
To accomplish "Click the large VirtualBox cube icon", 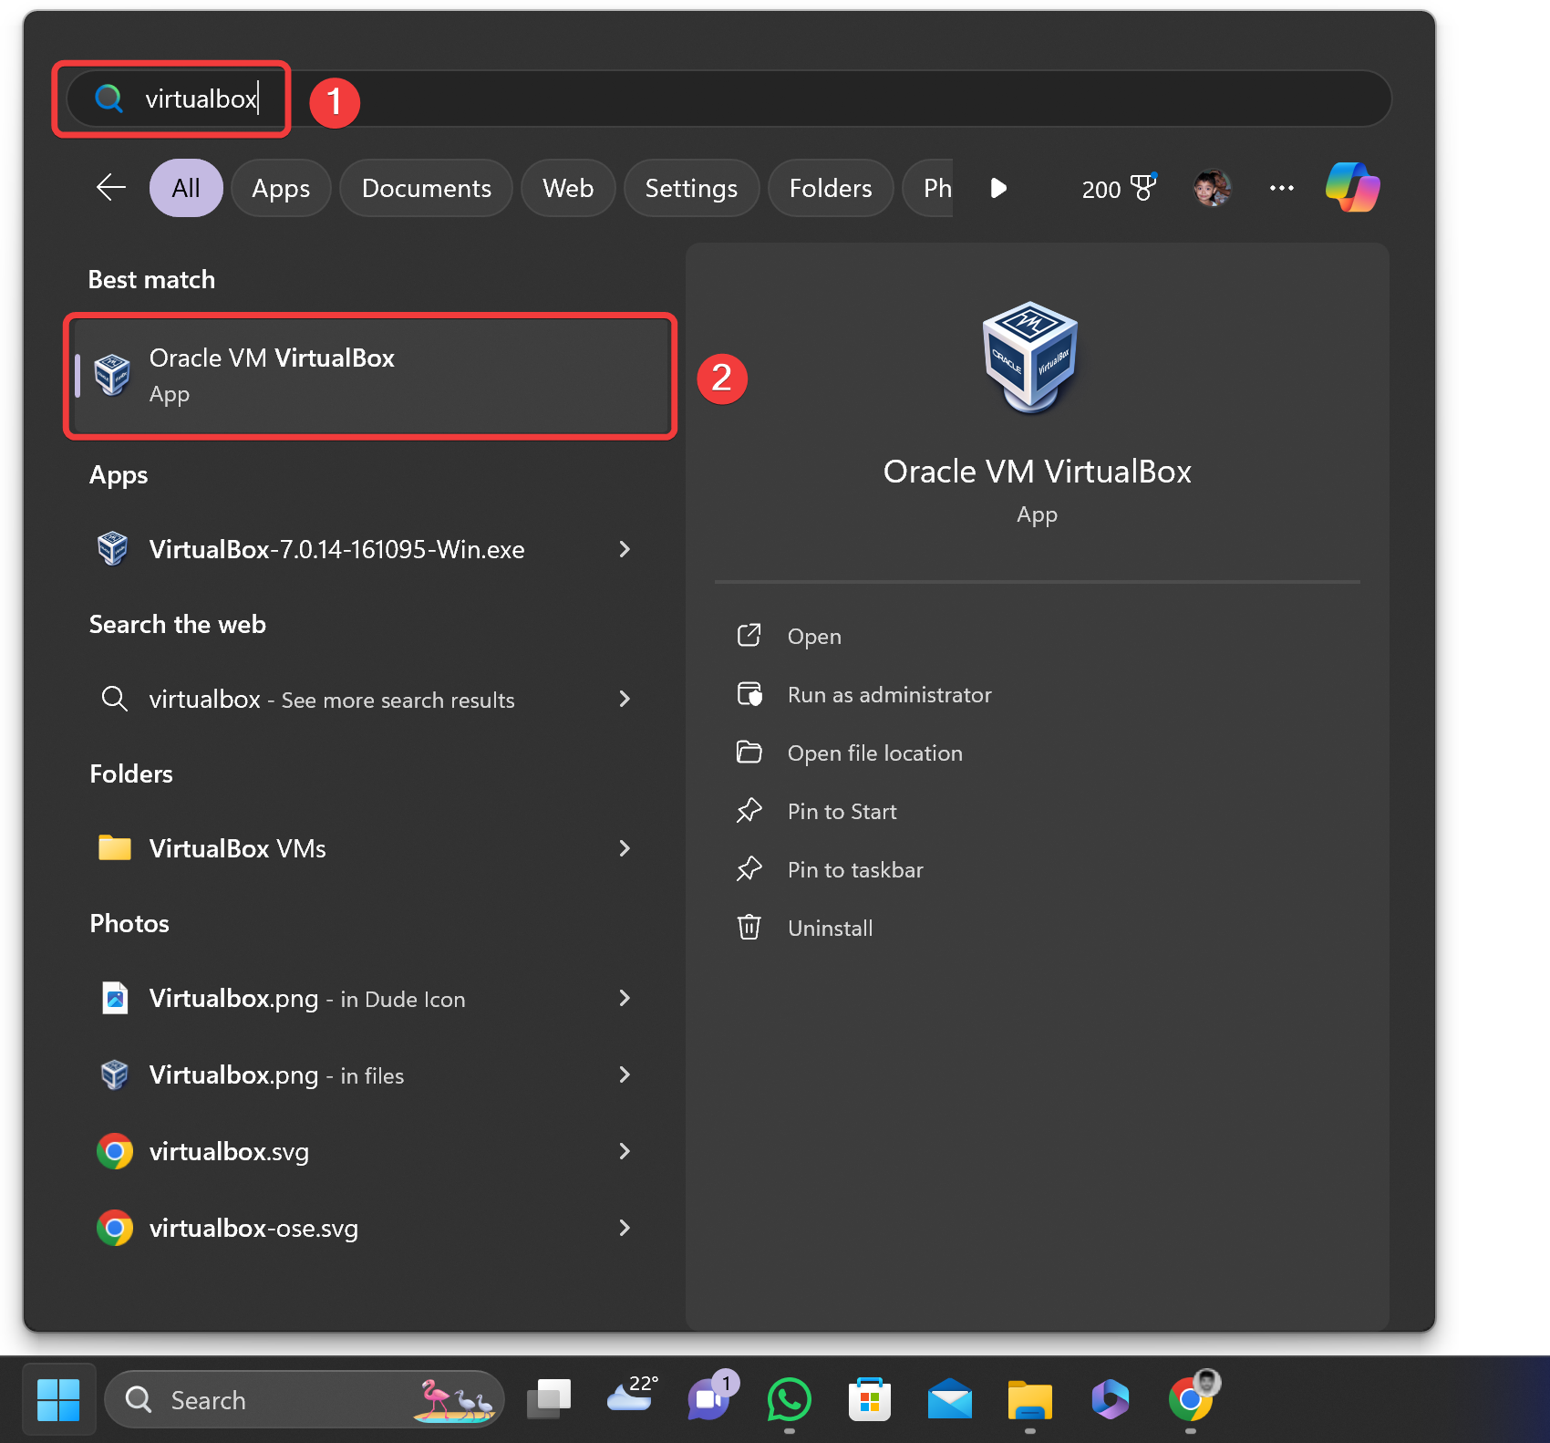I will (1030, 358).
